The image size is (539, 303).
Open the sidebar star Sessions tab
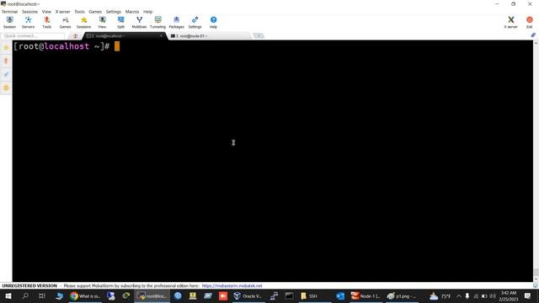[x=6, y=47]
